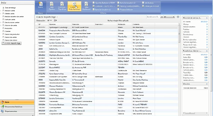Select row London Candoxy Storage C...

(106, 43)
